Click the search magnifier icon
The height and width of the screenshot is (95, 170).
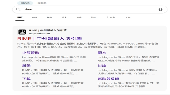pos(18,9)
